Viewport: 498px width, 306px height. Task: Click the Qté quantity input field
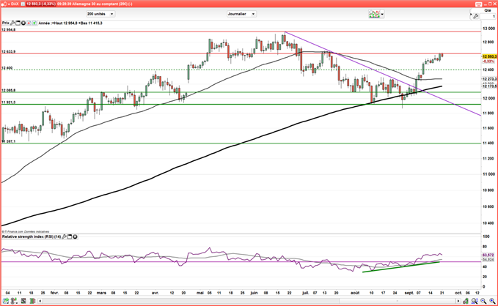(488, 16)
